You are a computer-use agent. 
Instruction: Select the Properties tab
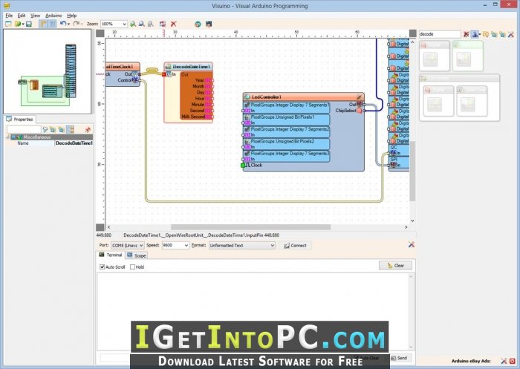19,119
